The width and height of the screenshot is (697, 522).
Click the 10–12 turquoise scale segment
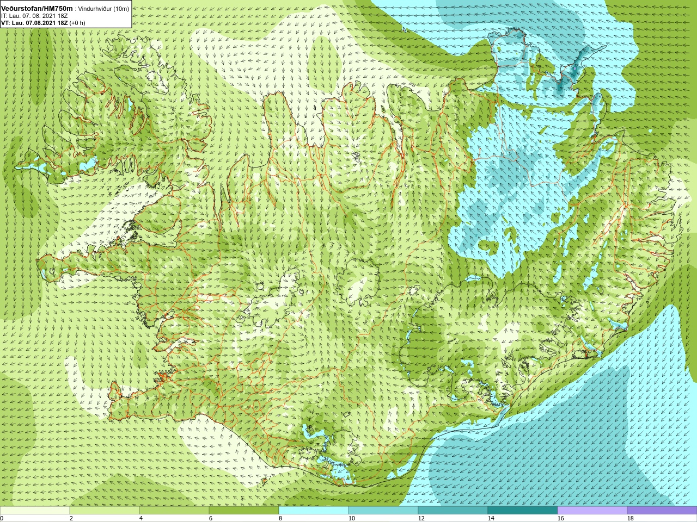[x=383, y=511]
